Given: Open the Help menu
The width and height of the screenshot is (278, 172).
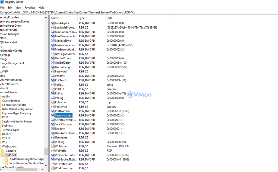Looking at the screenshot, I should 42,8.
